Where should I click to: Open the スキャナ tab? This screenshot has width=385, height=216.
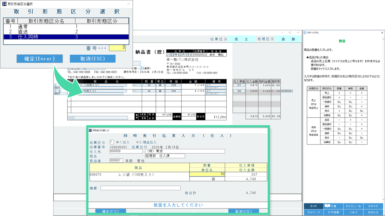click(373, 206)
